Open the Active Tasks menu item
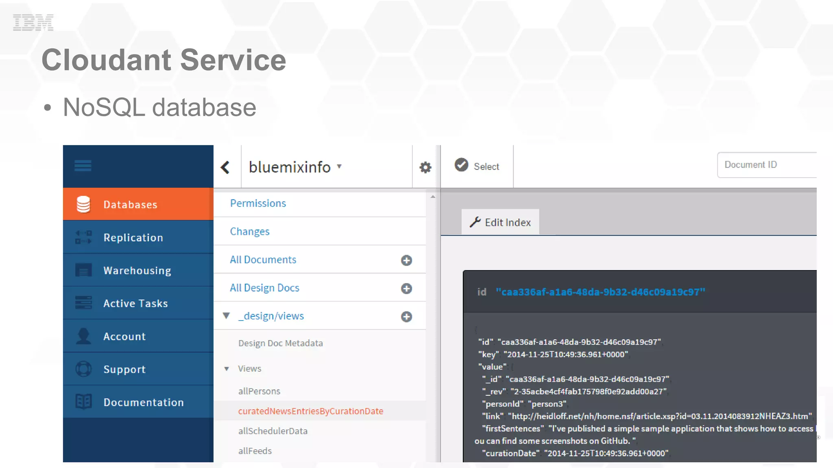Image resolution: width=833 pixels, height=468 pixels. (x=138, y=303)
